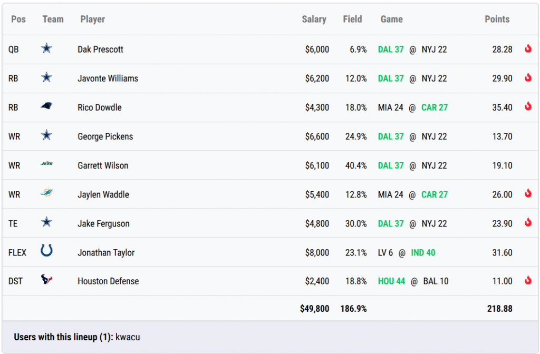
Task: Open George Pickens player name
Action: tap(105, 137)
